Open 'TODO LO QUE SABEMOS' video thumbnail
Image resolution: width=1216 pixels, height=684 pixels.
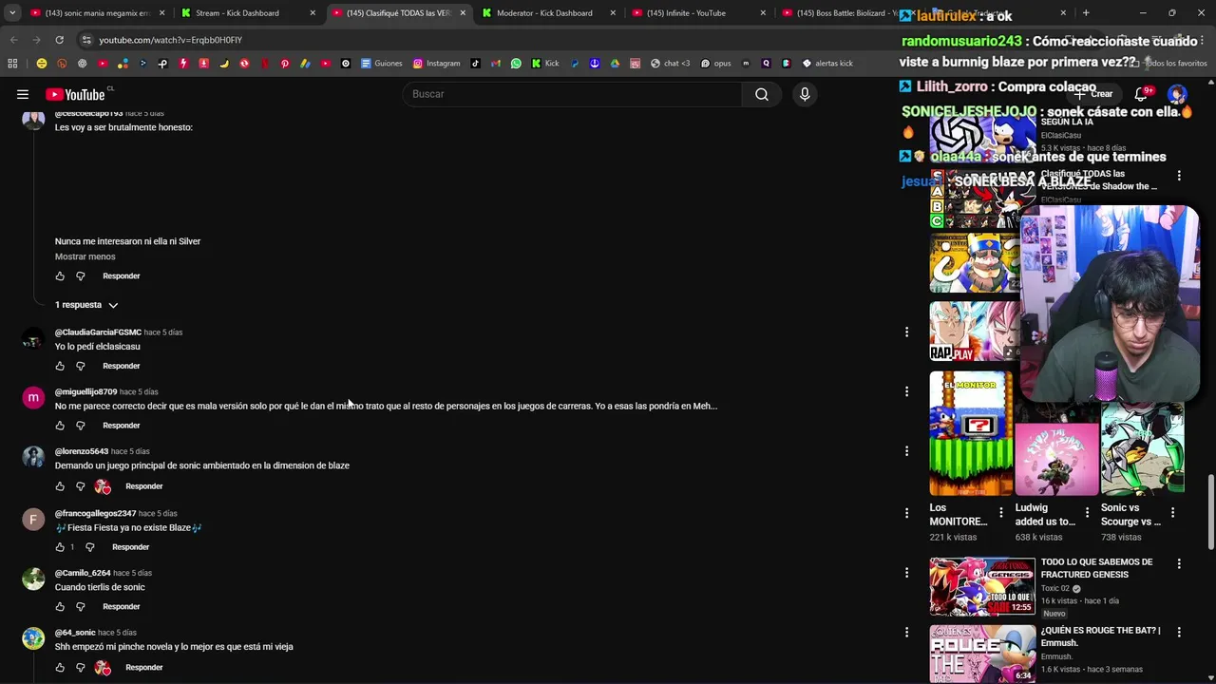click(982, 586)
